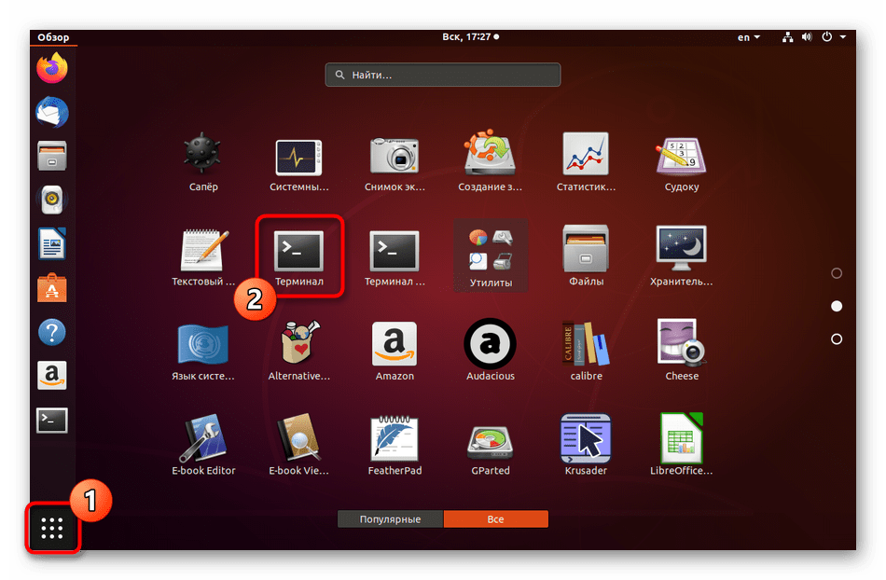Viewport: 886px width, 580px height.
Task: Go to the first app page indicator
Action: pyautogui.click(x=837, y=273)
